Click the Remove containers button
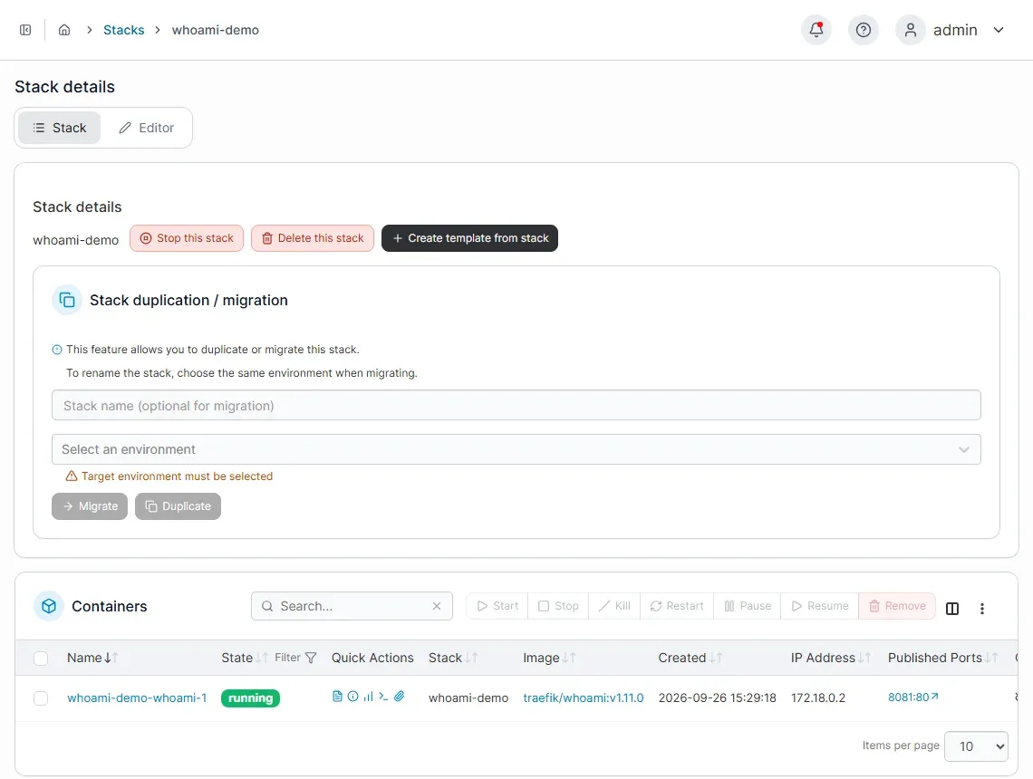 (x=897, y=606)
